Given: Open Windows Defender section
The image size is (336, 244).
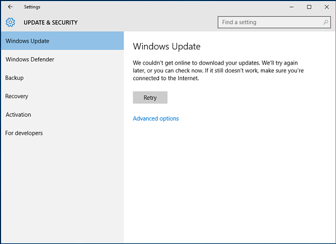Looking at the screenshot, I should click(x=62, y=59).
